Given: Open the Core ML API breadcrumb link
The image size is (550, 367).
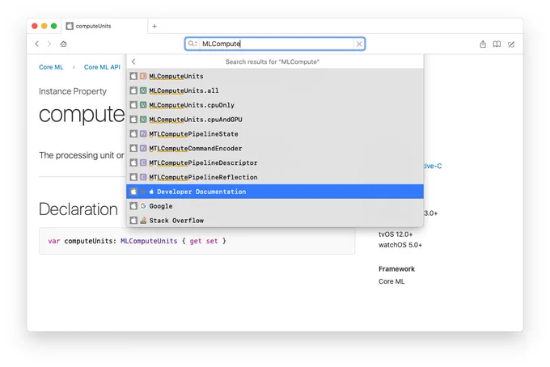Looking at the screenshot, I should (x=102, y=67).
